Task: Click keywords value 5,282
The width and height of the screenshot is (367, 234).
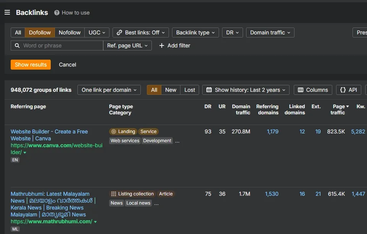Action: coord(358,132)
